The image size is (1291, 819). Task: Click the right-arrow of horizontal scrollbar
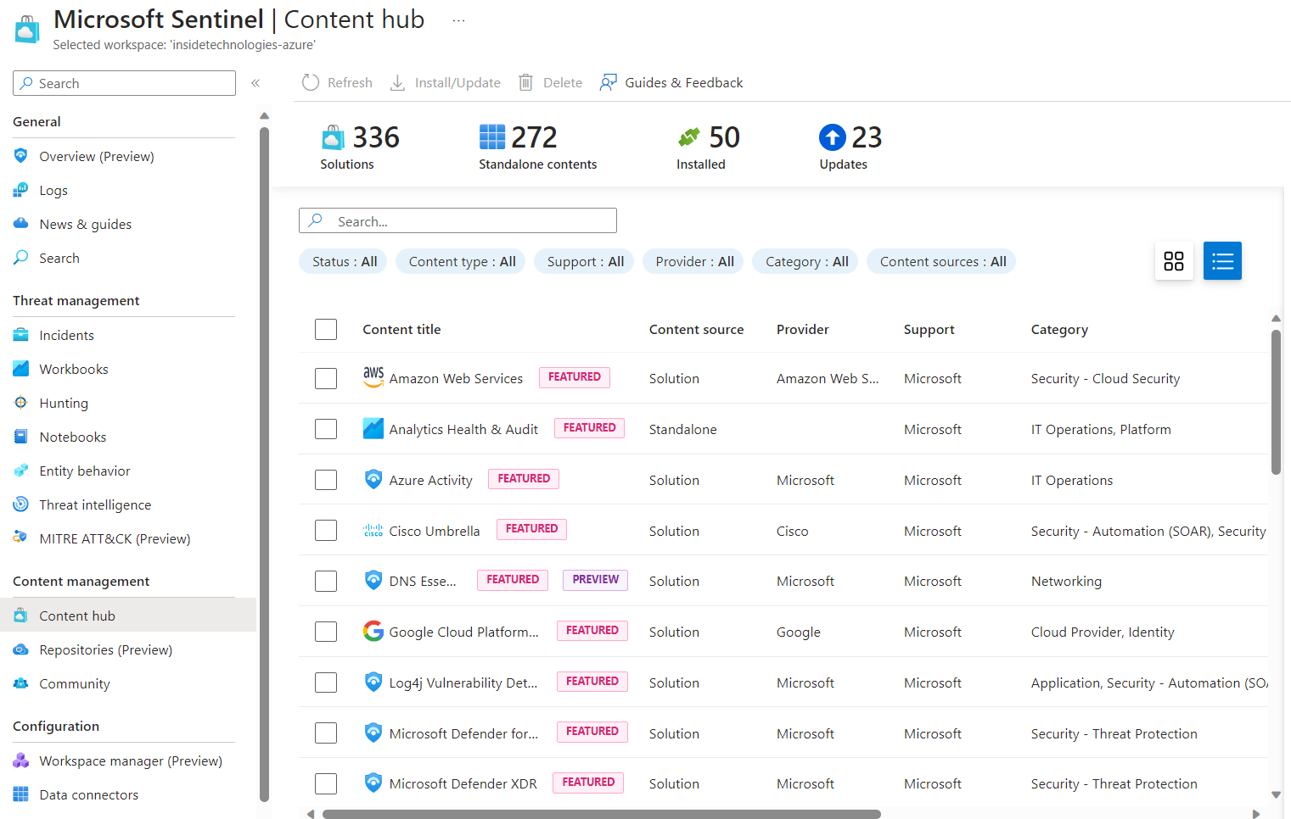click(1256, 814)
